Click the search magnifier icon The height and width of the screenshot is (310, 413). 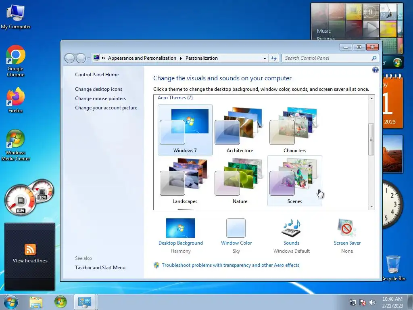(x=374, y=58)
